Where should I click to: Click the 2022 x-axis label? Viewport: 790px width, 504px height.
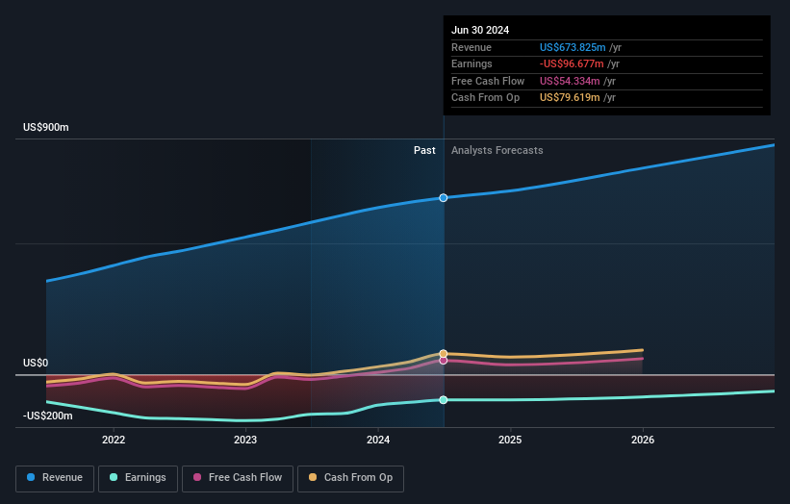pyautogui.click(x=114, y=440)
